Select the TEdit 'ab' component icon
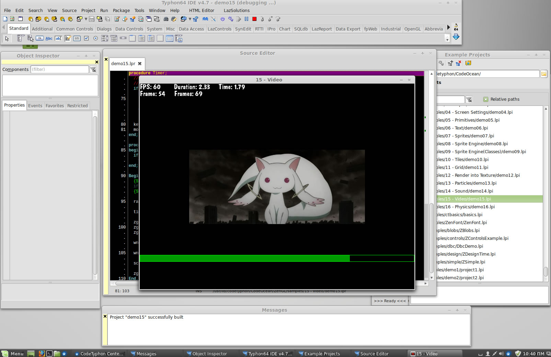 58,38
